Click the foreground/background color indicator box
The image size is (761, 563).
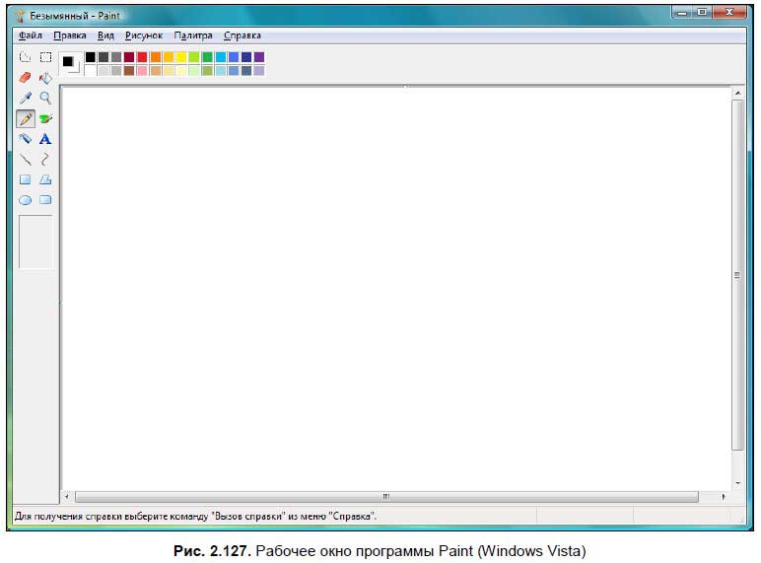(x=70, y=63)
